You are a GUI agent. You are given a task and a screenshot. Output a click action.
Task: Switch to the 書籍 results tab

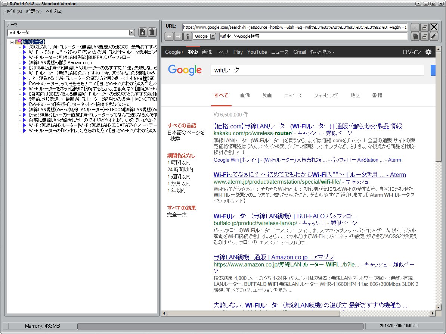[x=377, y=95]
